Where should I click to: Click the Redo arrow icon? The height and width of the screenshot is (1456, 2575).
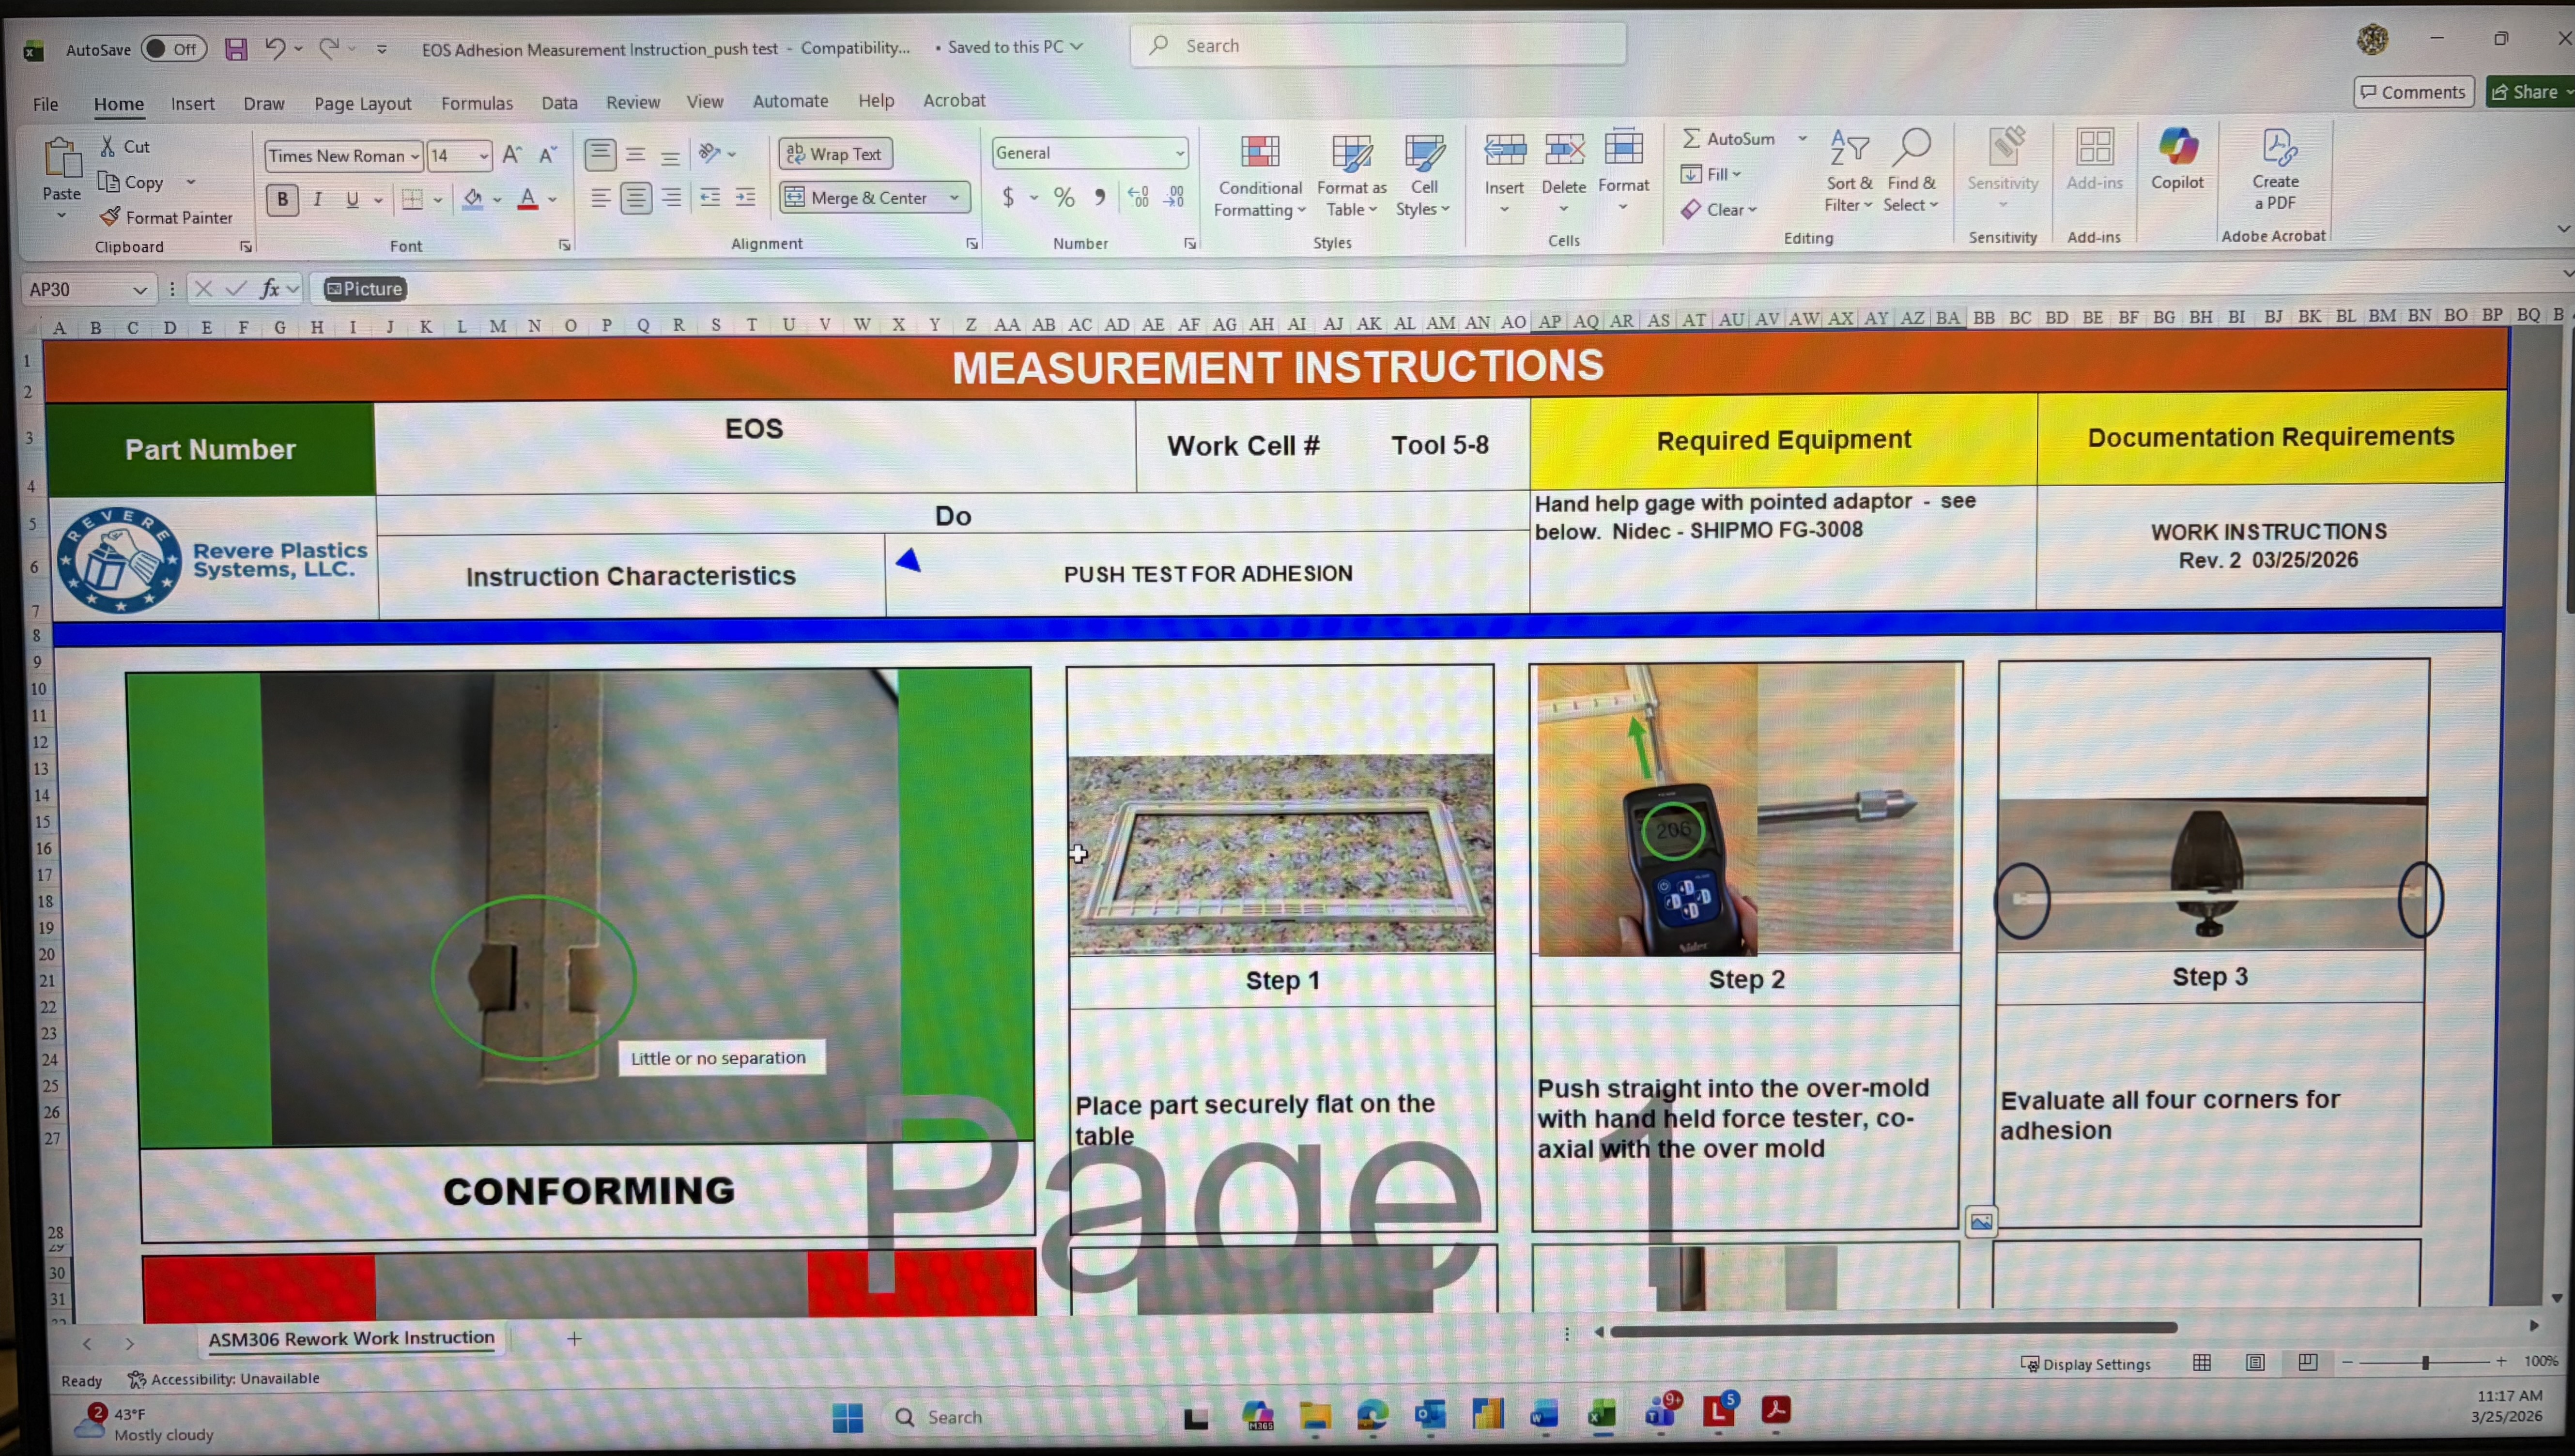(328, 48)
